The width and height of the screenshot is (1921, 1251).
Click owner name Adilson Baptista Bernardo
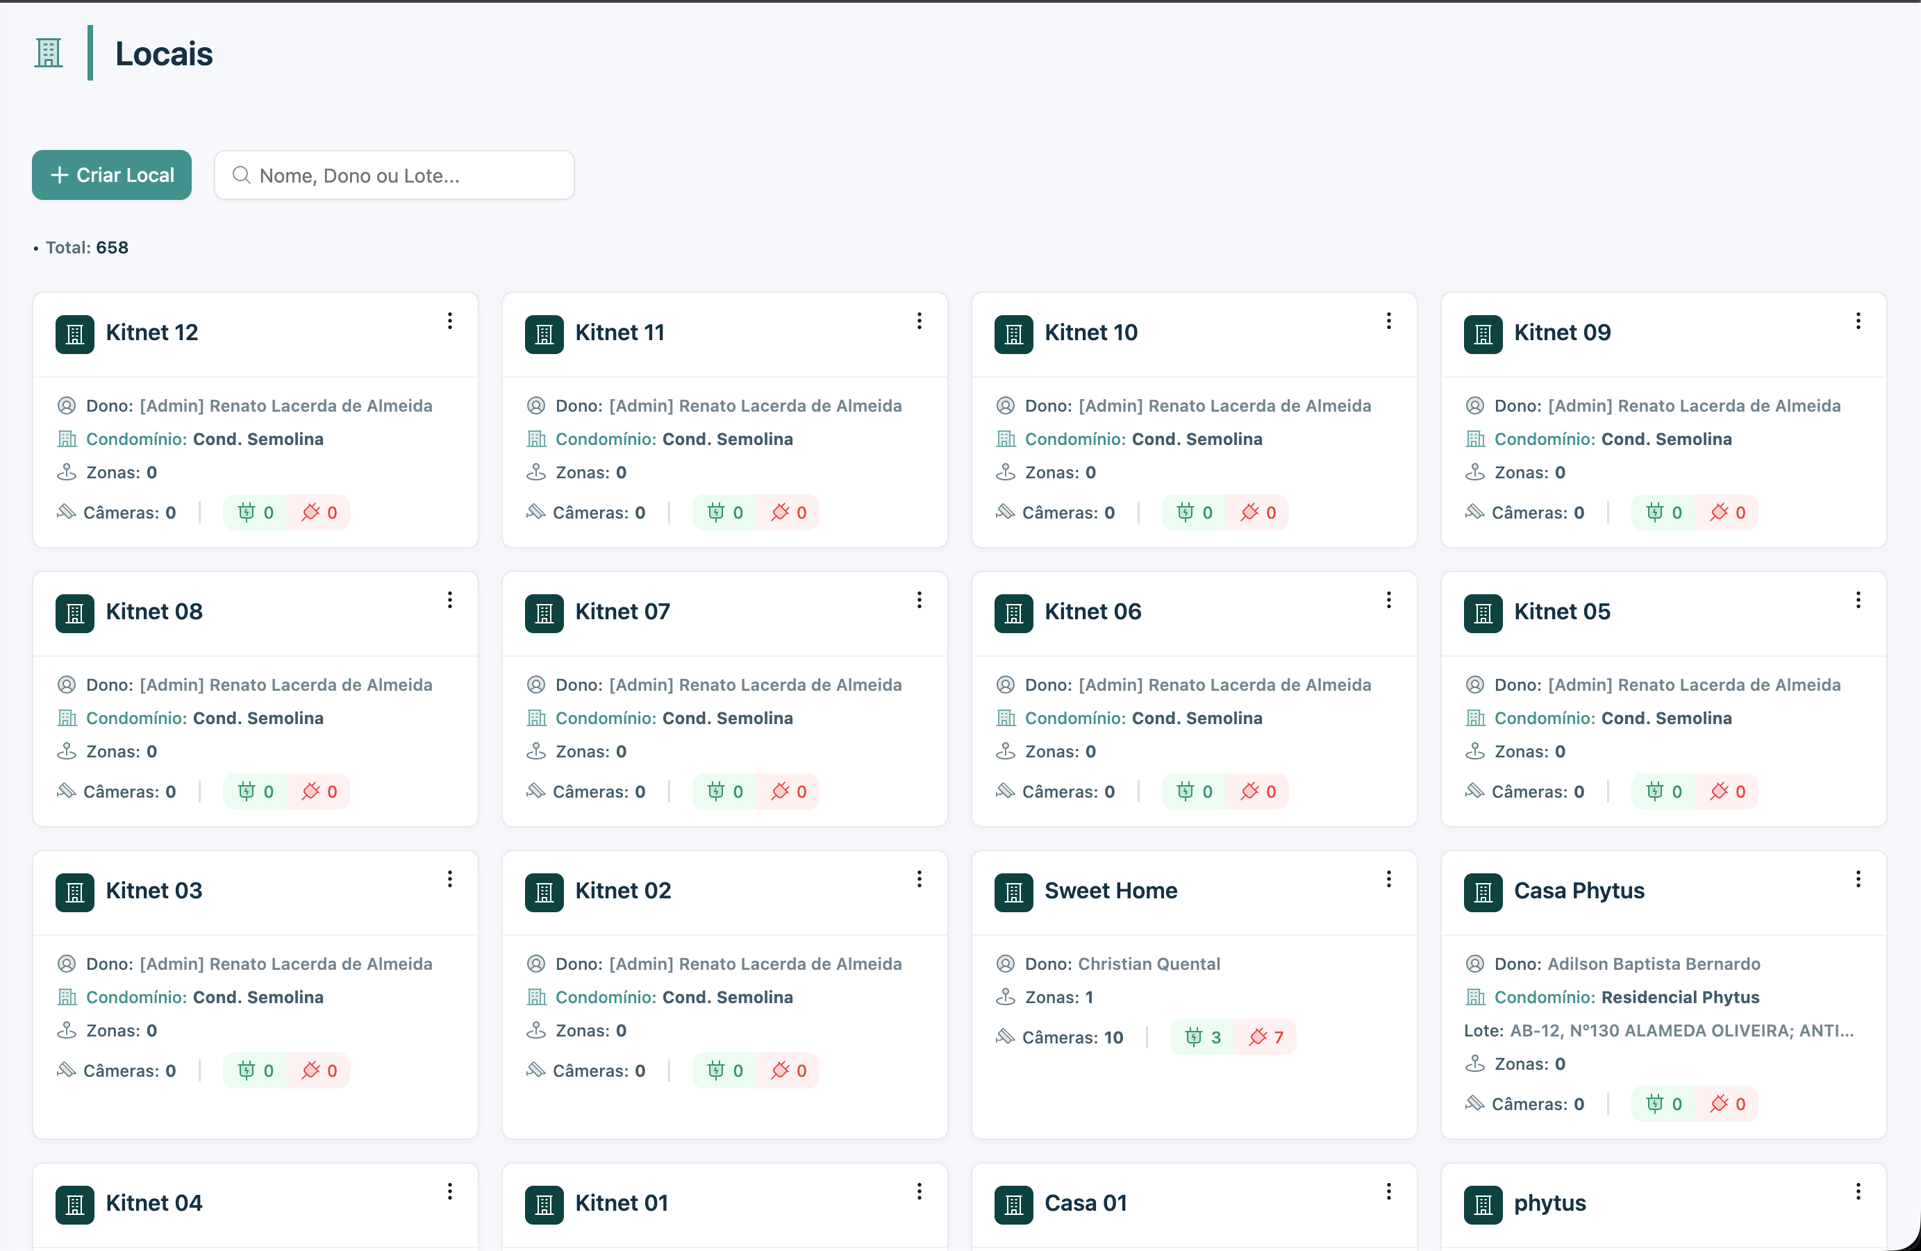[1654, 963]
